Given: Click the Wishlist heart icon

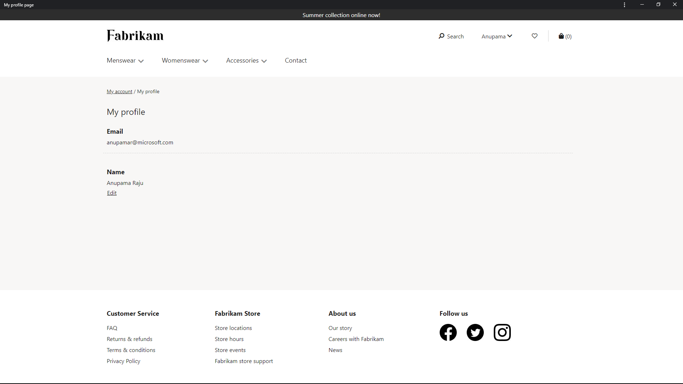Looking at the screenshot, I should click(x=534, y=36).
